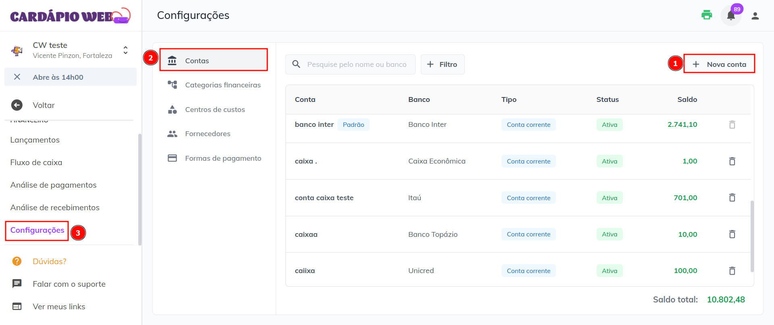Viewport: 774px width, 325px height.
Task: Open Fluxo de caixa menu item
Action: (36, 162)
